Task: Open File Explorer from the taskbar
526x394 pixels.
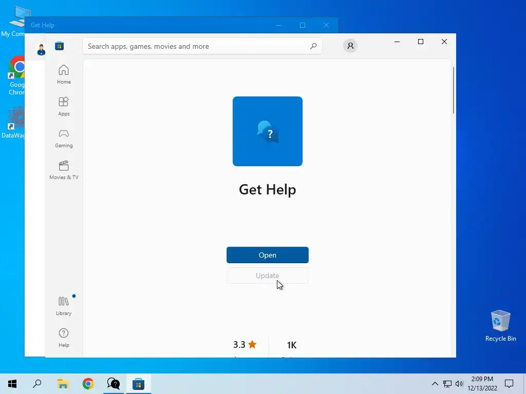Action: [63, 384]
